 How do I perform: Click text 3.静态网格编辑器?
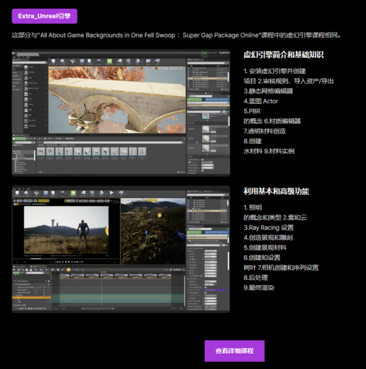(x=268, y=91)
